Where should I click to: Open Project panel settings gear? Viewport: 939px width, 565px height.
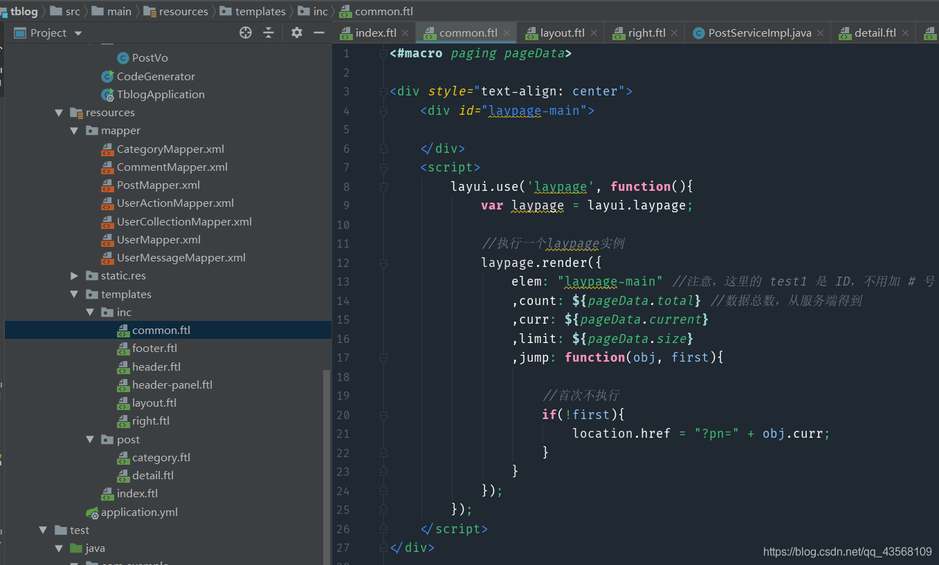coord(297,33)
